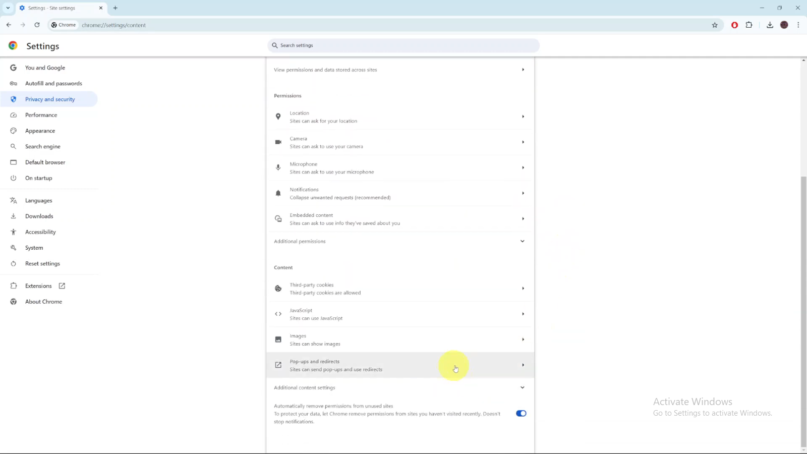Open Sites can ask for your location row

pyautogui.click(x=400, y=117)
